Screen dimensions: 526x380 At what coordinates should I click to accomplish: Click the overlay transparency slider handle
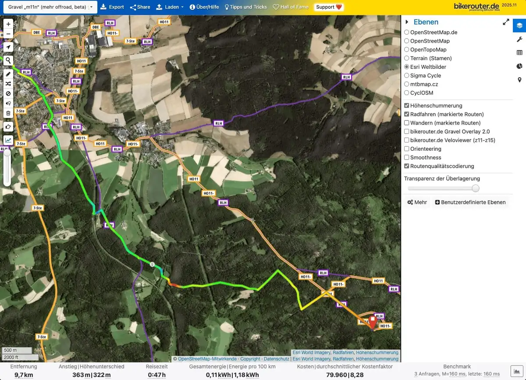[475, 188]
